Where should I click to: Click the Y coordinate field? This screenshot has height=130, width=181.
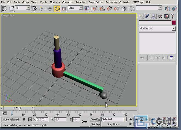pos(60,120)
